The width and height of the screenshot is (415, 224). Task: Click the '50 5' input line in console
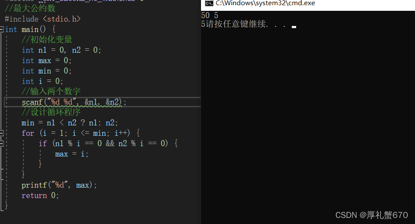point(210,16)
